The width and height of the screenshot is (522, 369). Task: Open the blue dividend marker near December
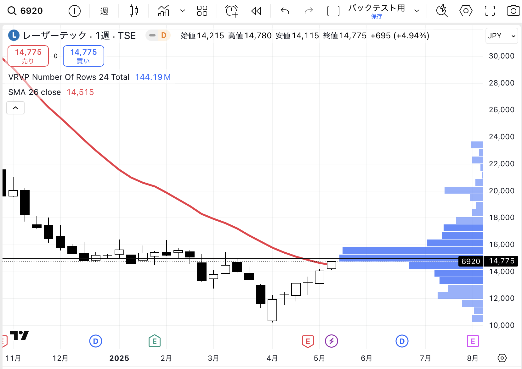click(x=96, y=341)
